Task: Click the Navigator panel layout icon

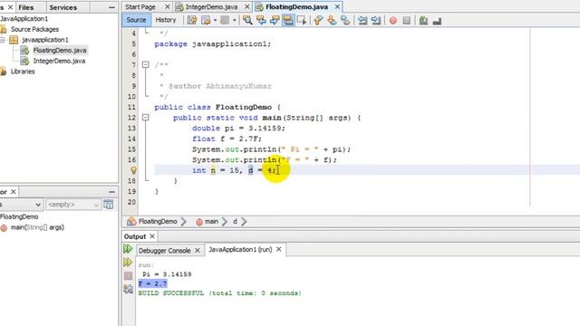Action: point(109,205)
